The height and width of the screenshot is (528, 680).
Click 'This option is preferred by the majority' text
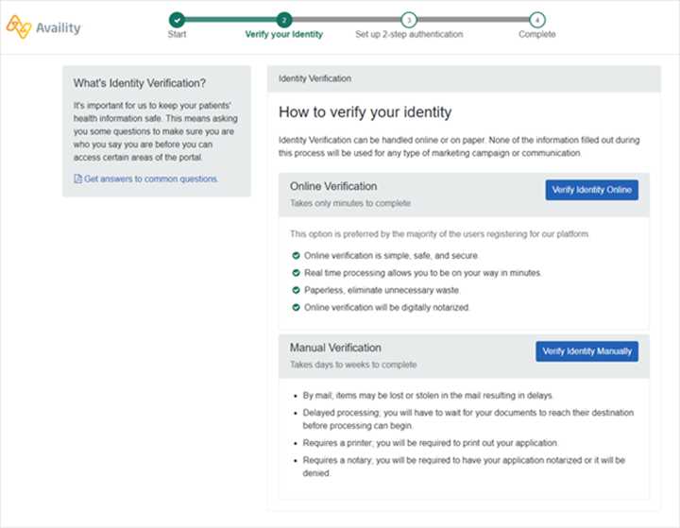pos(440,234)
